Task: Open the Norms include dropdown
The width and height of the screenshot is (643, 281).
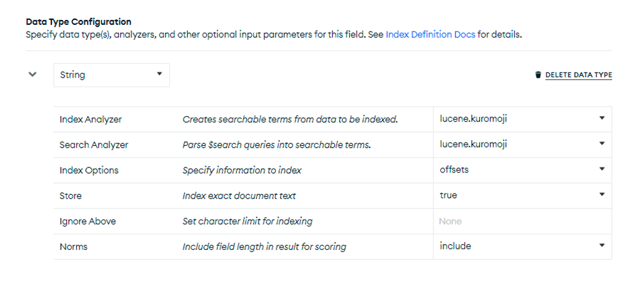Action: 523,246
